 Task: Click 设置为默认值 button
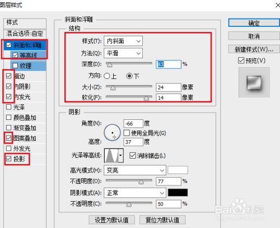click(111, 220)
